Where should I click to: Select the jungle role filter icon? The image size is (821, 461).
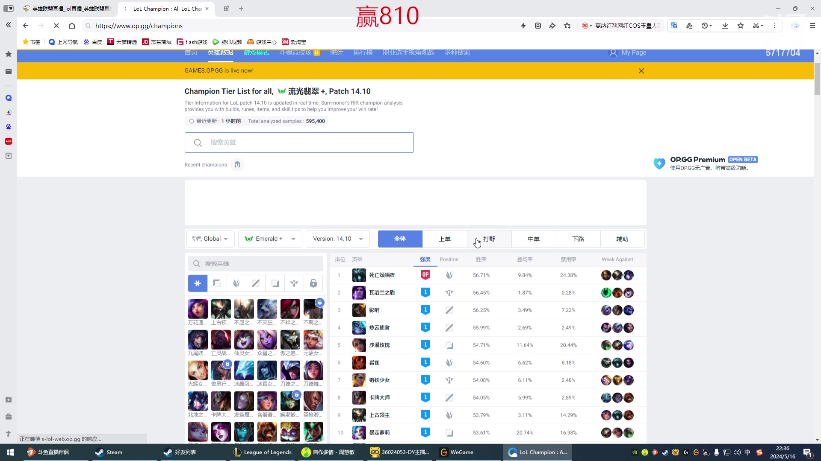point(236,283)
